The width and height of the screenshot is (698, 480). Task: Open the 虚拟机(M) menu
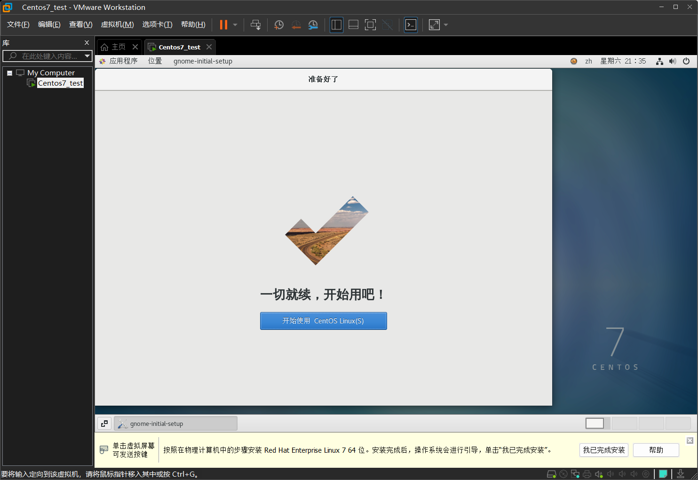point(118,24)
